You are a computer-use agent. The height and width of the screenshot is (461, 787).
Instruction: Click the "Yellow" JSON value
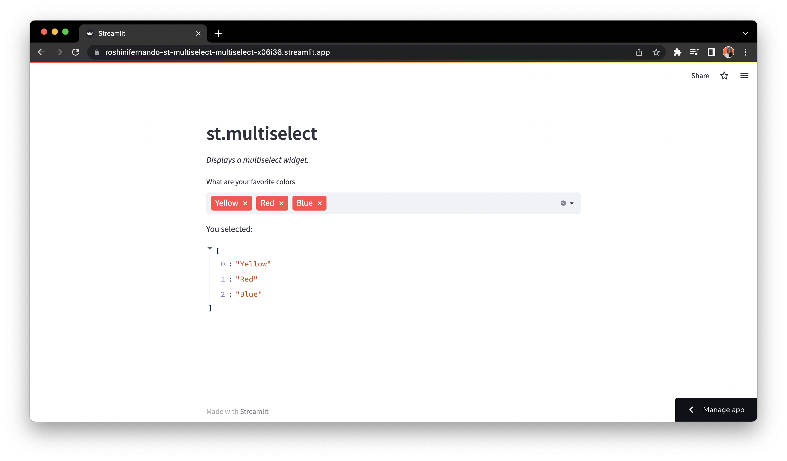(253, 264)
